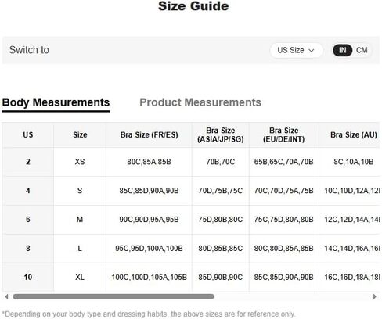Switch units to CM
Viewport: 382px width, 319px height.
tap(362, 50)
